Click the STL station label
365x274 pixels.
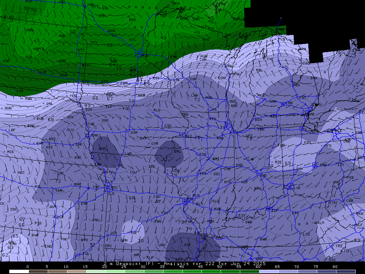190,199
